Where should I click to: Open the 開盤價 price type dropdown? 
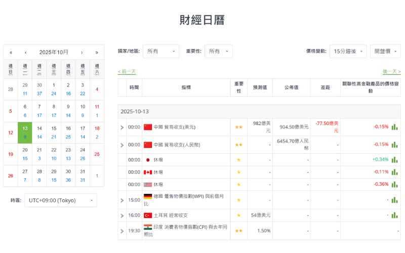(385, 51)
